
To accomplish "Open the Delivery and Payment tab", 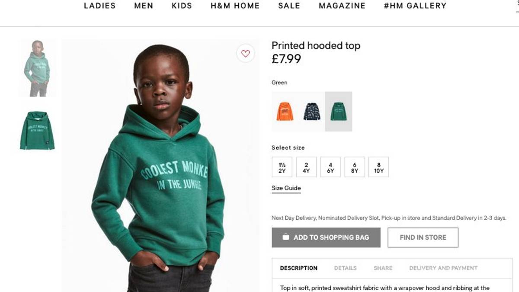I will pyautogui.click(x=443, y=268).
